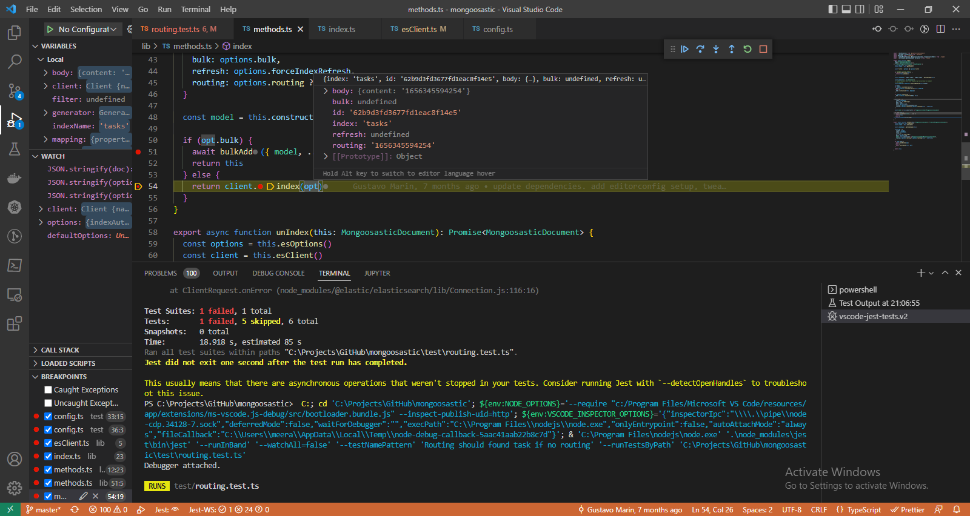Switch to the DEBUG CONSOLE tab
The image size is (970, 516).
click(278, 273)
